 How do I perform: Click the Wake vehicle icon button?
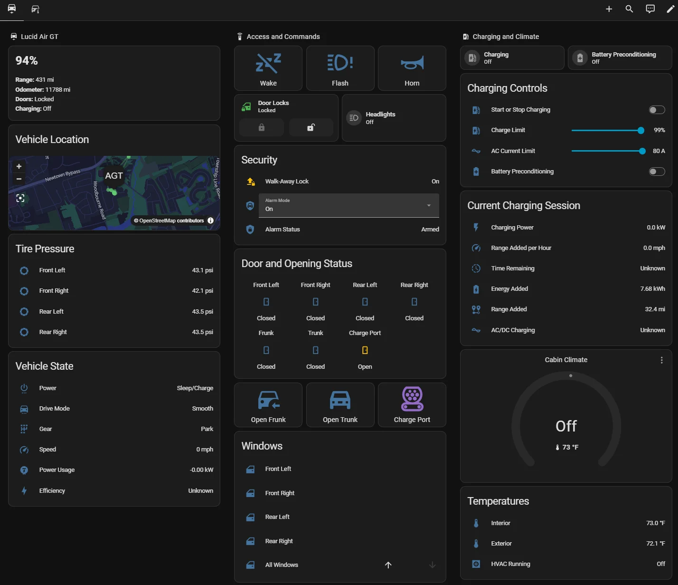click(268, 68)
